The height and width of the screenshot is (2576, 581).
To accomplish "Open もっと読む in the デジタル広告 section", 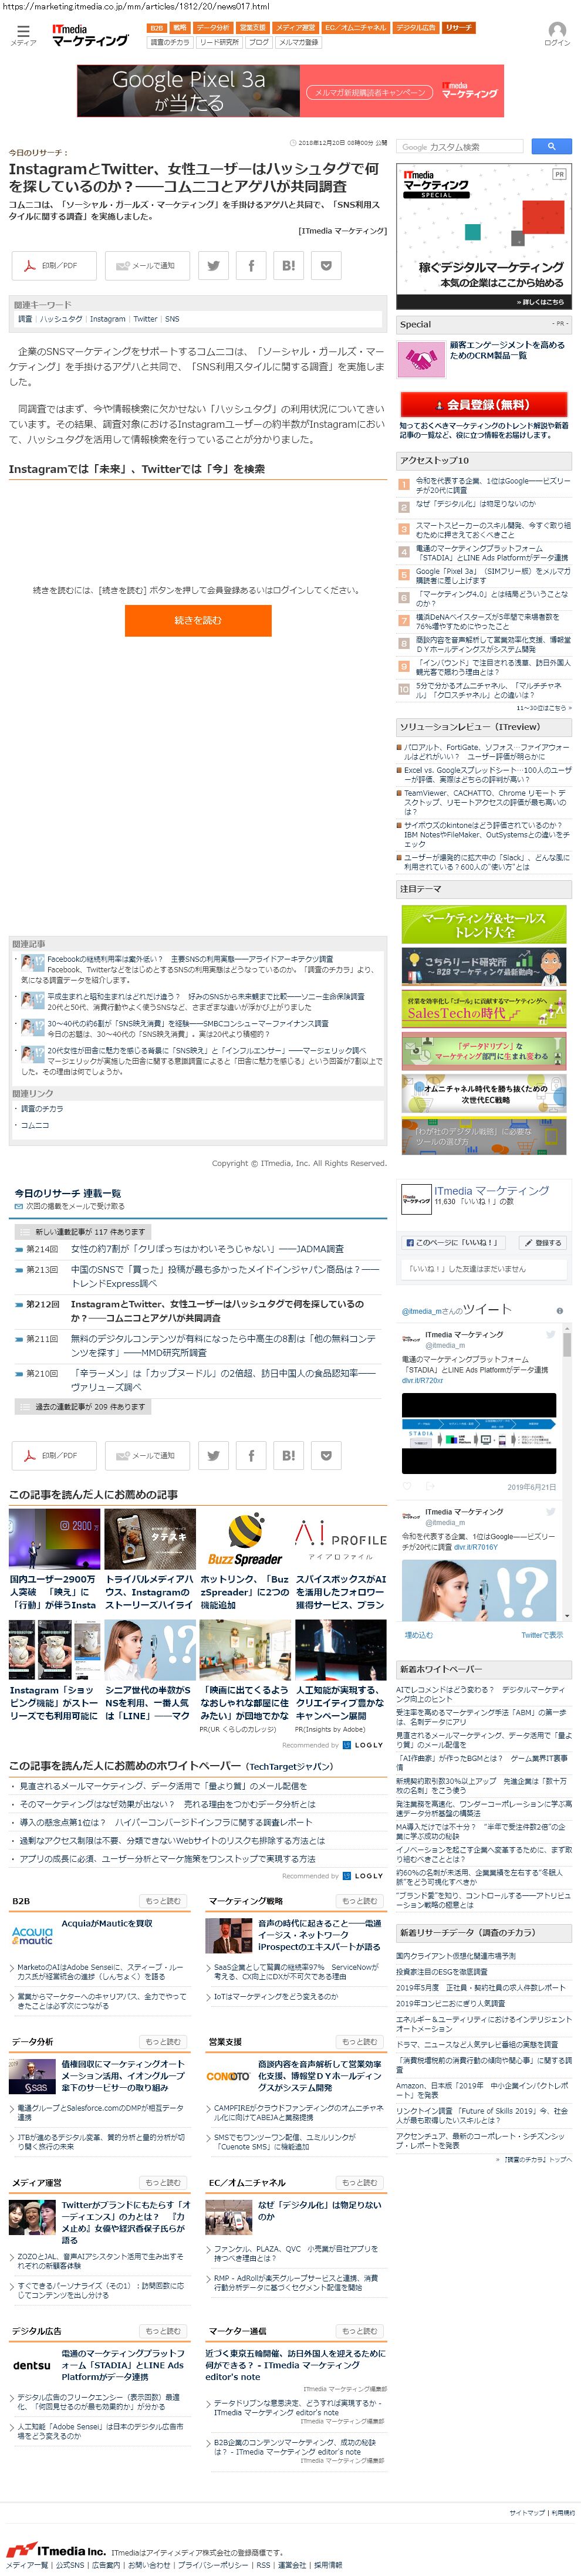I will (x=164, y=2330).
